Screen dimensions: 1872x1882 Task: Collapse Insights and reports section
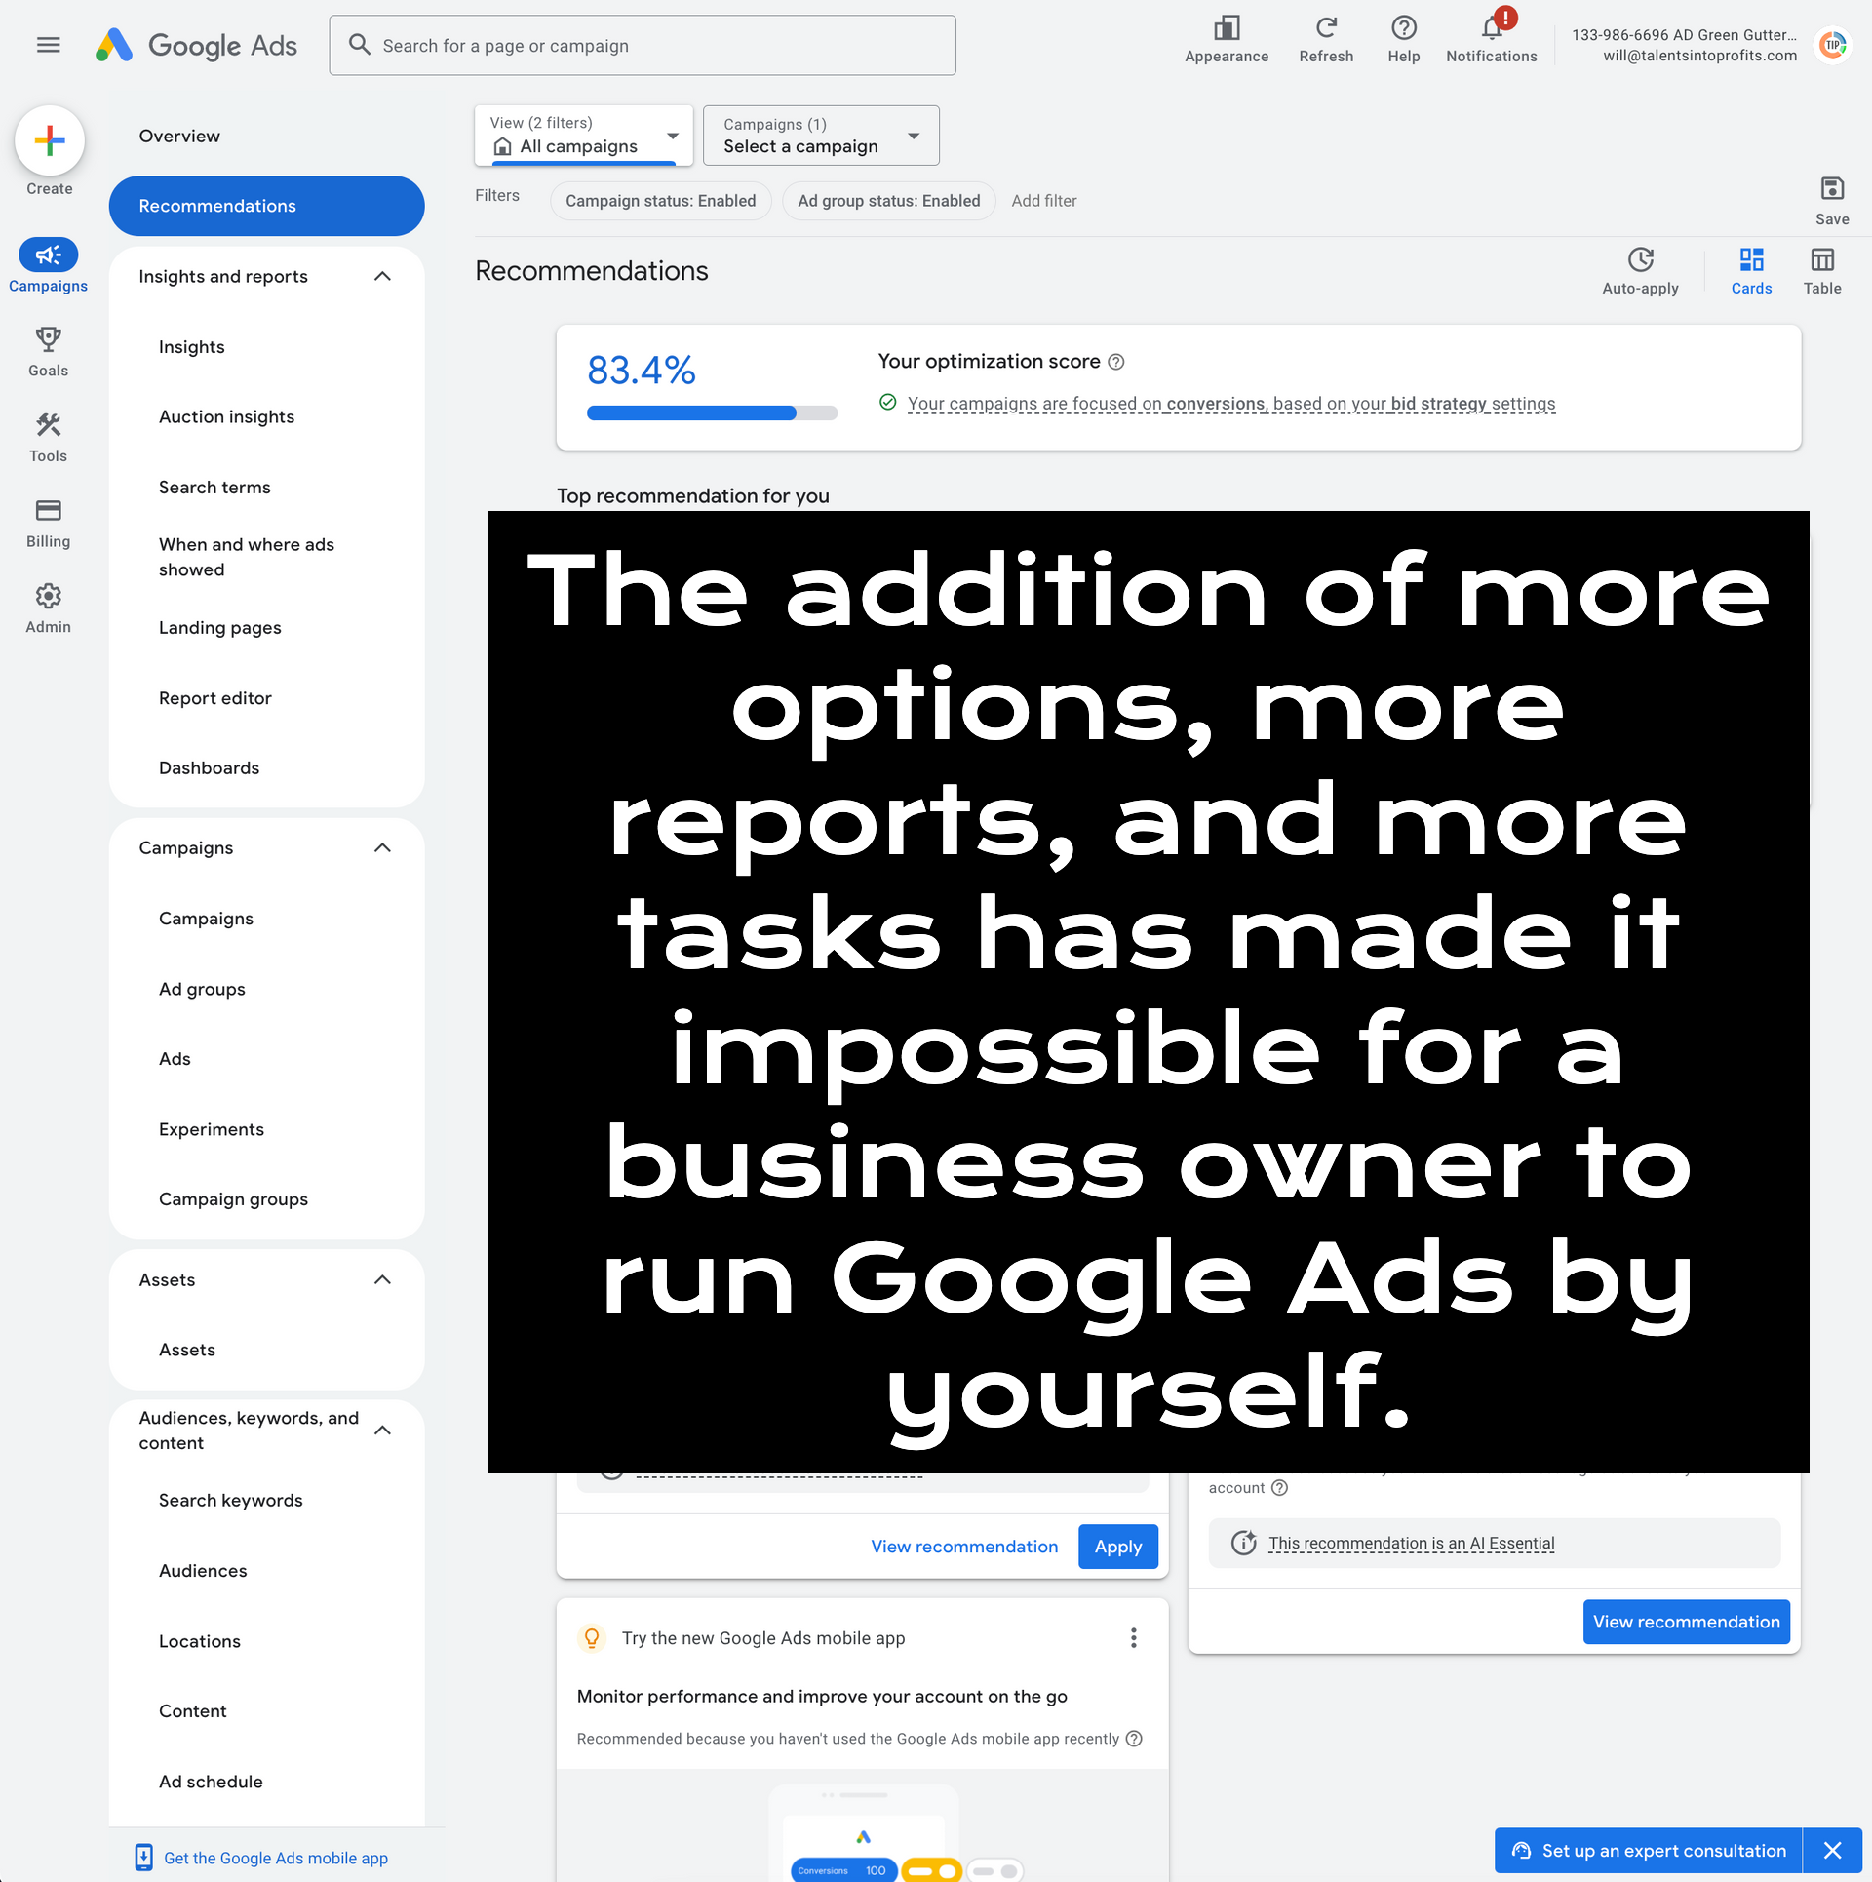tap(382, 277)
